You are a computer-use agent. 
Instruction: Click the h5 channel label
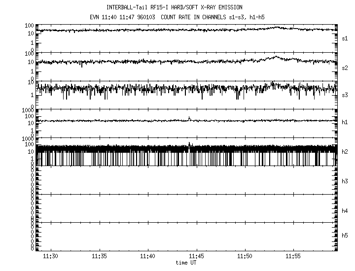pyautogui.click(x=345, y=236)
